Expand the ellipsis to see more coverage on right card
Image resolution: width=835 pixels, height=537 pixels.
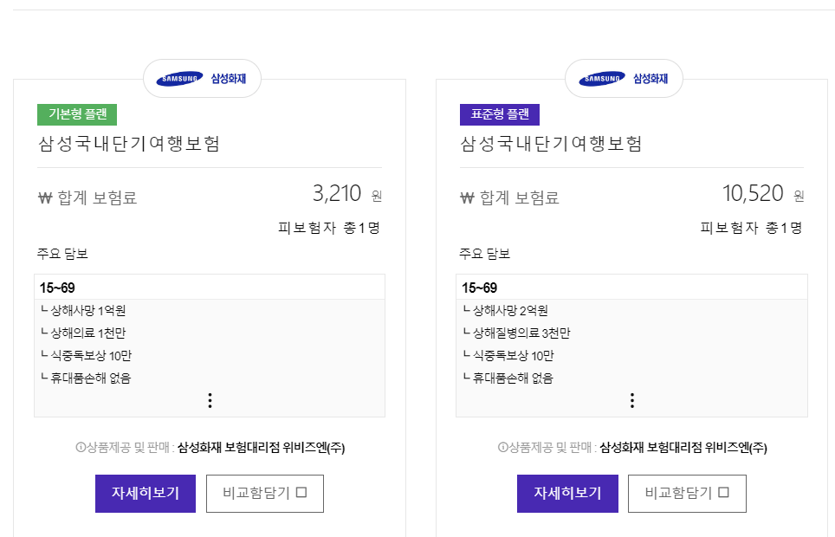pos(631,400)
